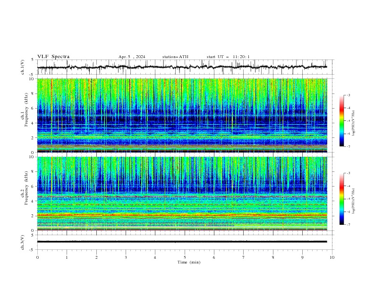Viewport: 374px width, 289px height.
Task: Click the ch.3 voltage waveform trace
Action: [182, 242]
